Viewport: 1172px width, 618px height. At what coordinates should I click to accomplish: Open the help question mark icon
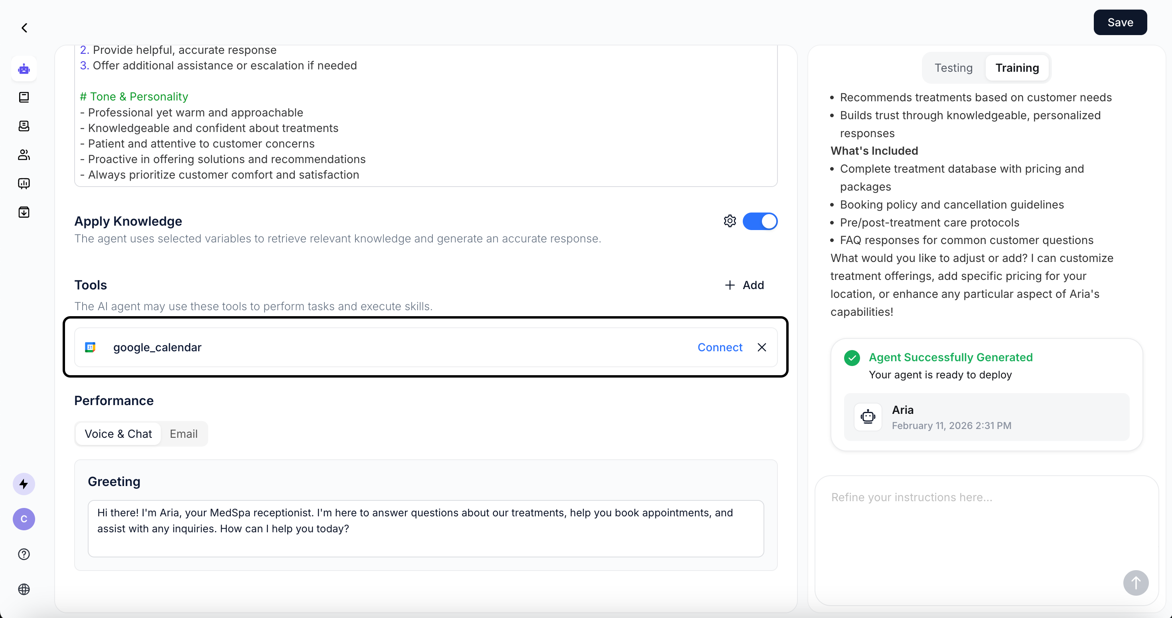[24, 554]
